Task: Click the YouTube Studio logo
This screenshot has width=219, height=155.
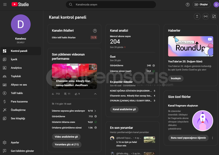Action: pos(20,4)
